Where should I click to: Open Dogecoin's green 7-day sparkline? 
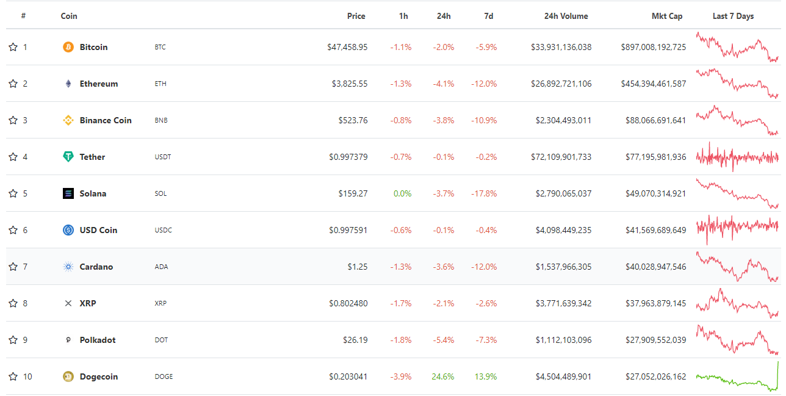[737, 375]
